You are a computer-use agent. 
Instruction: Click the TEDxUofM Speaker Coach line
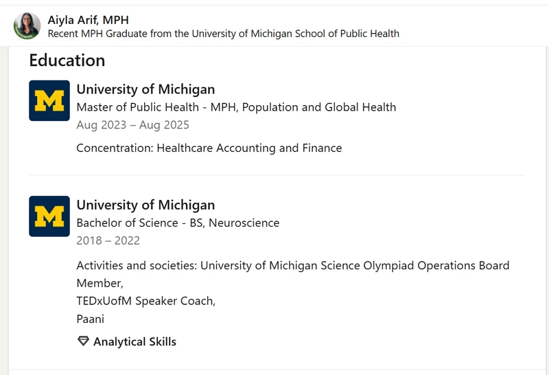pos(146,301)
